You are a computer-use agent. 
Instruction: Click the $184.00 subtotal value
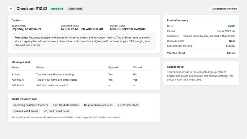tap(230, 46)
